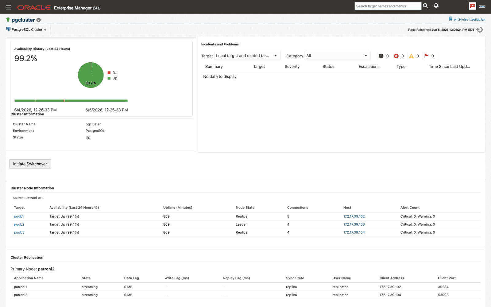Screen dimensions: 491x307
Task: Open the pgdb2 target link
Action: coord(19,224)
